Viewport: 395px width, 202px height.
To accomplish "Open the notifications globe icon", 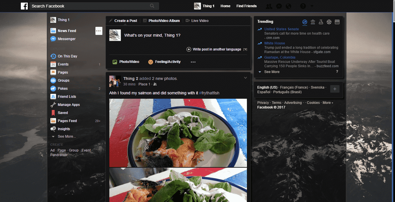I will tap(288, 6).
